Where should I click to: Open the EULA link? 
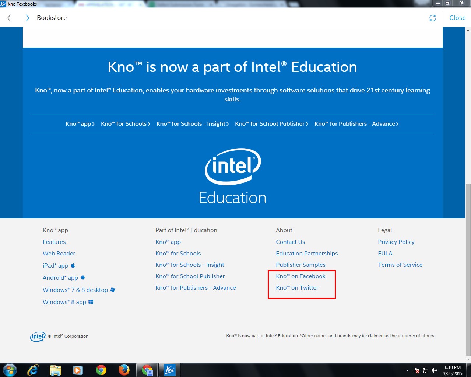pyautogui.click(x=385, y=254)
